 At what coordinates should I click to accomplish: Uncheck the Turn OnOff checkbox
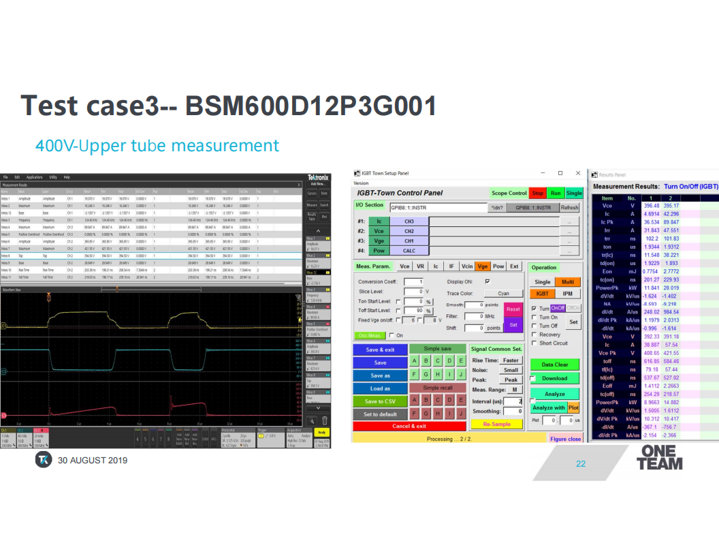534,308
